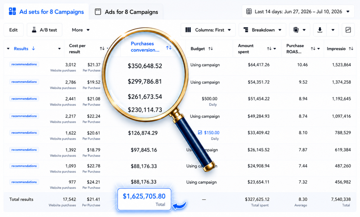
Task: Open the Columns: First dropdown
Action: click(x=208, y=30)
